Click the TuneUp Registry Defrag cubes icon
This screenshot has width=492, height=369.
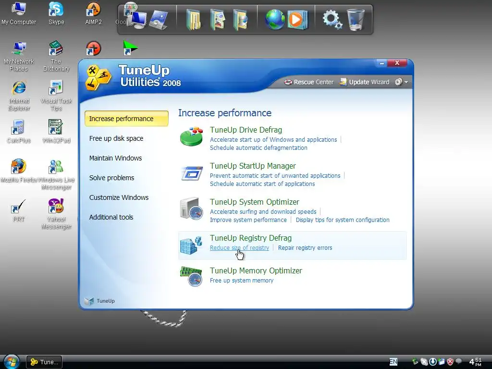click(x=191, y=245)
